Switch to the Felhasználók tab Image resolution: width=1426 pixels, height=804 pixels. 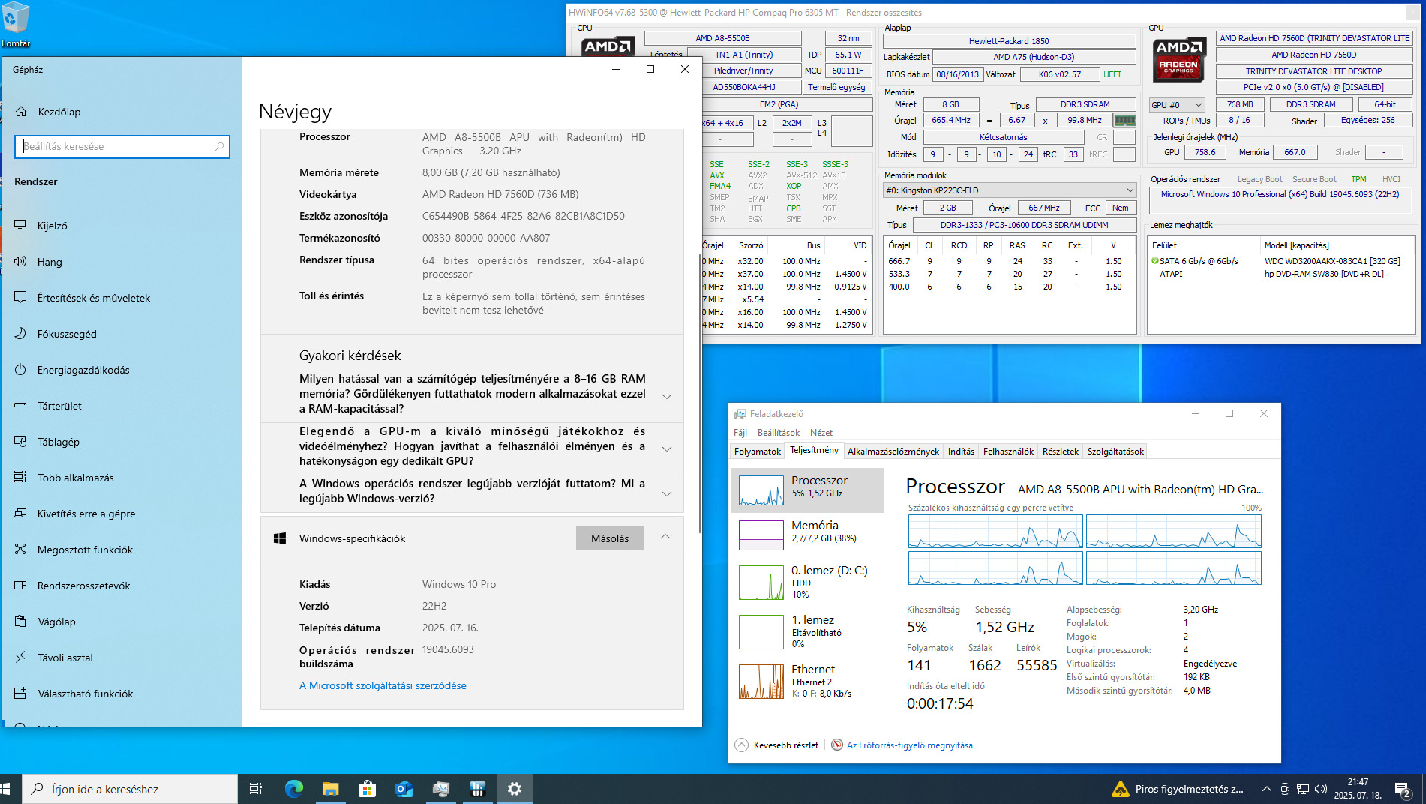pos(1008,451)
